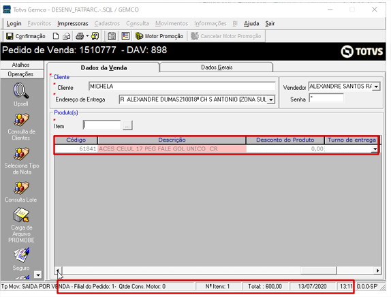Open Consulta de Clientes shortcut
The image size is (391, 297).
click(x=21, y=127)
